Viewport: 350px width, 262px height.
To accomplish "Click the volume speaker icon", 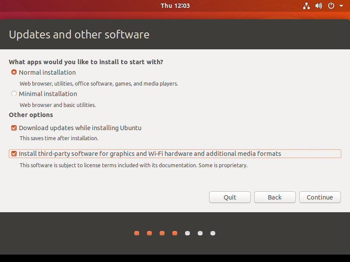I will 318,6.
